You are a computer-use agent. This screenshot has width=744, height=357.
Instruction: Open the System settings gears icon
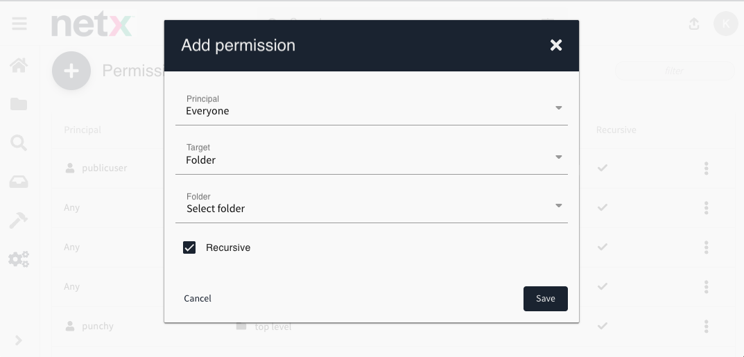coord(19,259)
